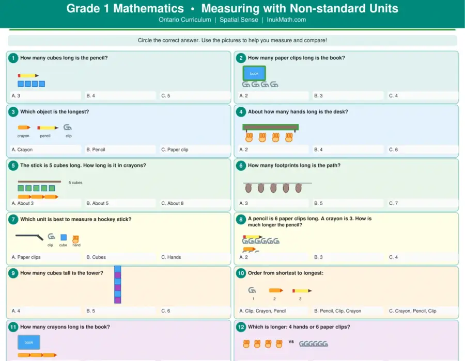Click the hockey stick picture in question 7

[x=29, y=237]
